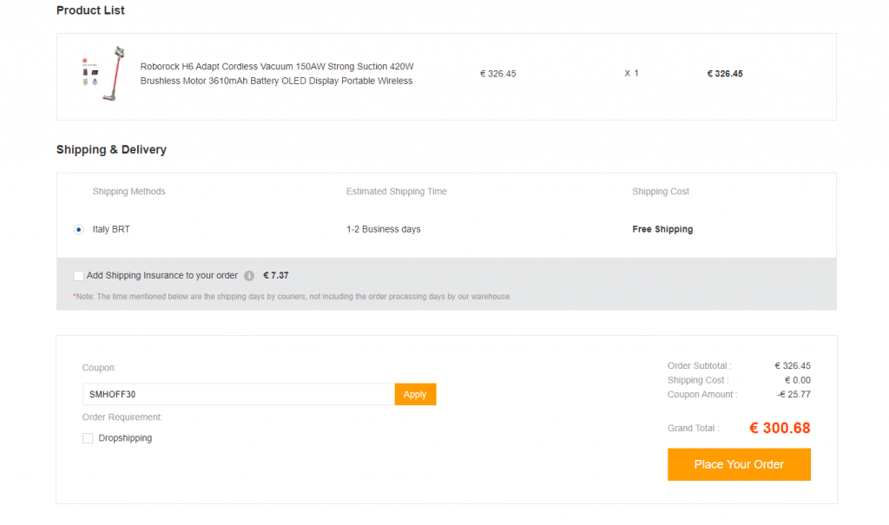Select the Italy BRT shipping radio button

pos(79,230)
